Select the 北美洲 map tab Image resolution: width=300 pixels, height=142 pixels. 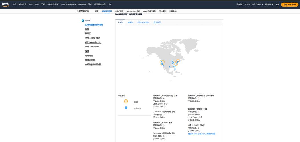pyautogui.click(x=121, y=22)
